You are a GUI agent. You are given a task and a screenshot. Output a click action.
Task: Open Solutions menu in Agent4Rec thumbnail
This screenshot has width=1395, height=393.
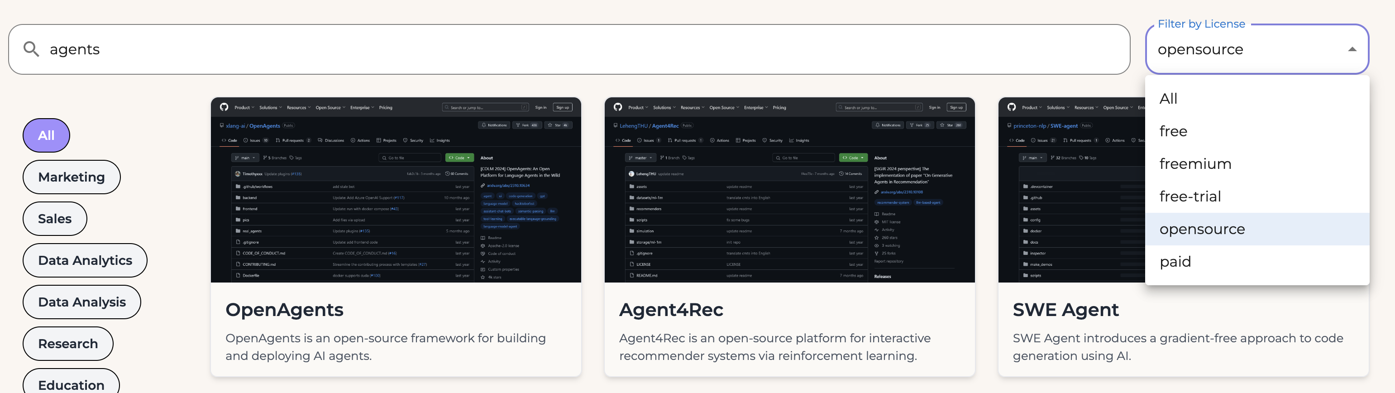point(664,107)
